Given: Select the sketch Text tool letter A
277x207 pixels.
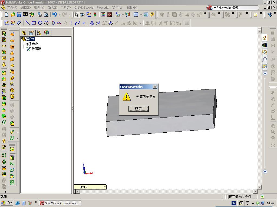Looking at the screenshot, I should [92, 23].
